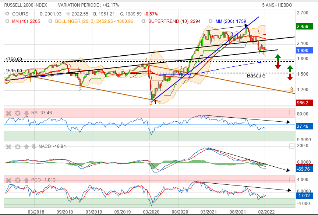Move the MACD panel up
Screen dimensions: 318x215
tap(26, 146)
